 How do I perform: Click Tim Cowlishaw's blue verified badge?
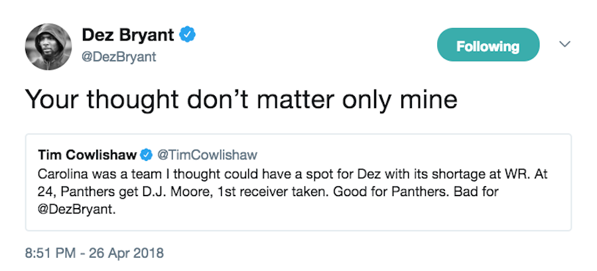pyautogui.click(x=145, y=155)
